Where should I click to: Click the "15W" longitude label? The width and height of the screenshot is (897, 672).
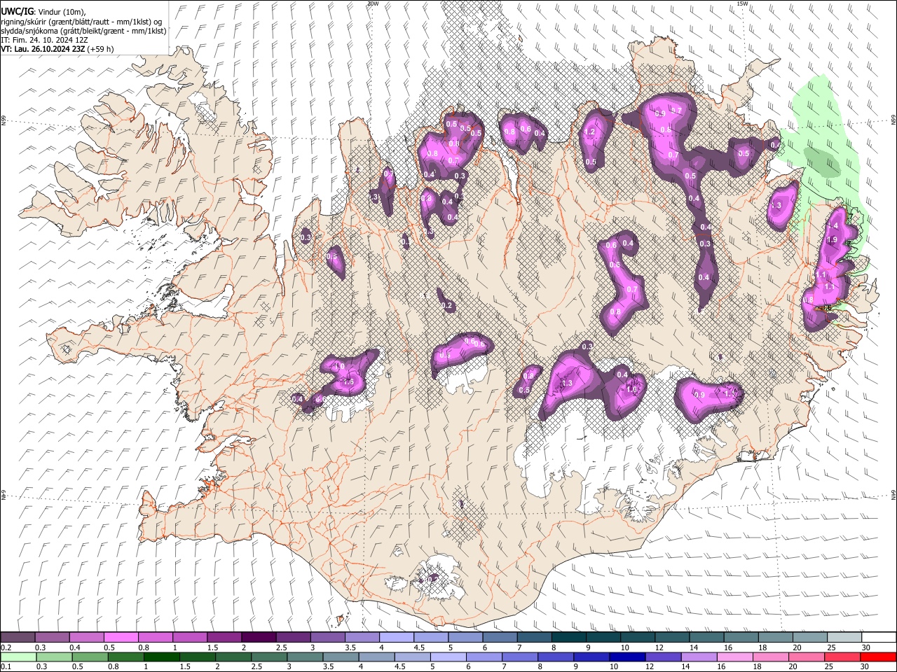(742, 3)
